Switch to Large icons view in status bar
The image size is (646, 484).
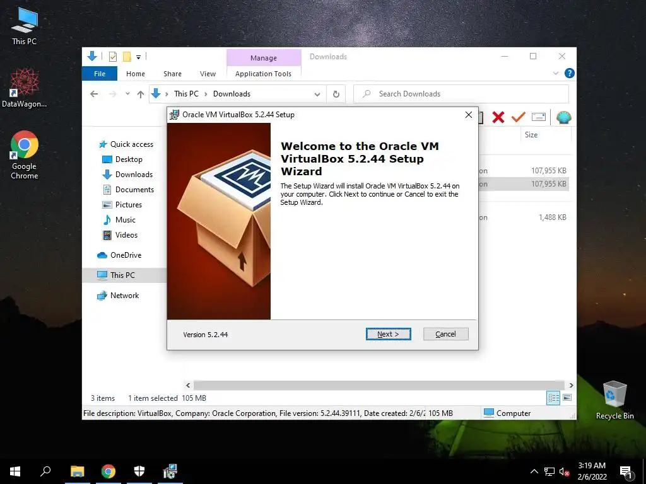point(567,398)
